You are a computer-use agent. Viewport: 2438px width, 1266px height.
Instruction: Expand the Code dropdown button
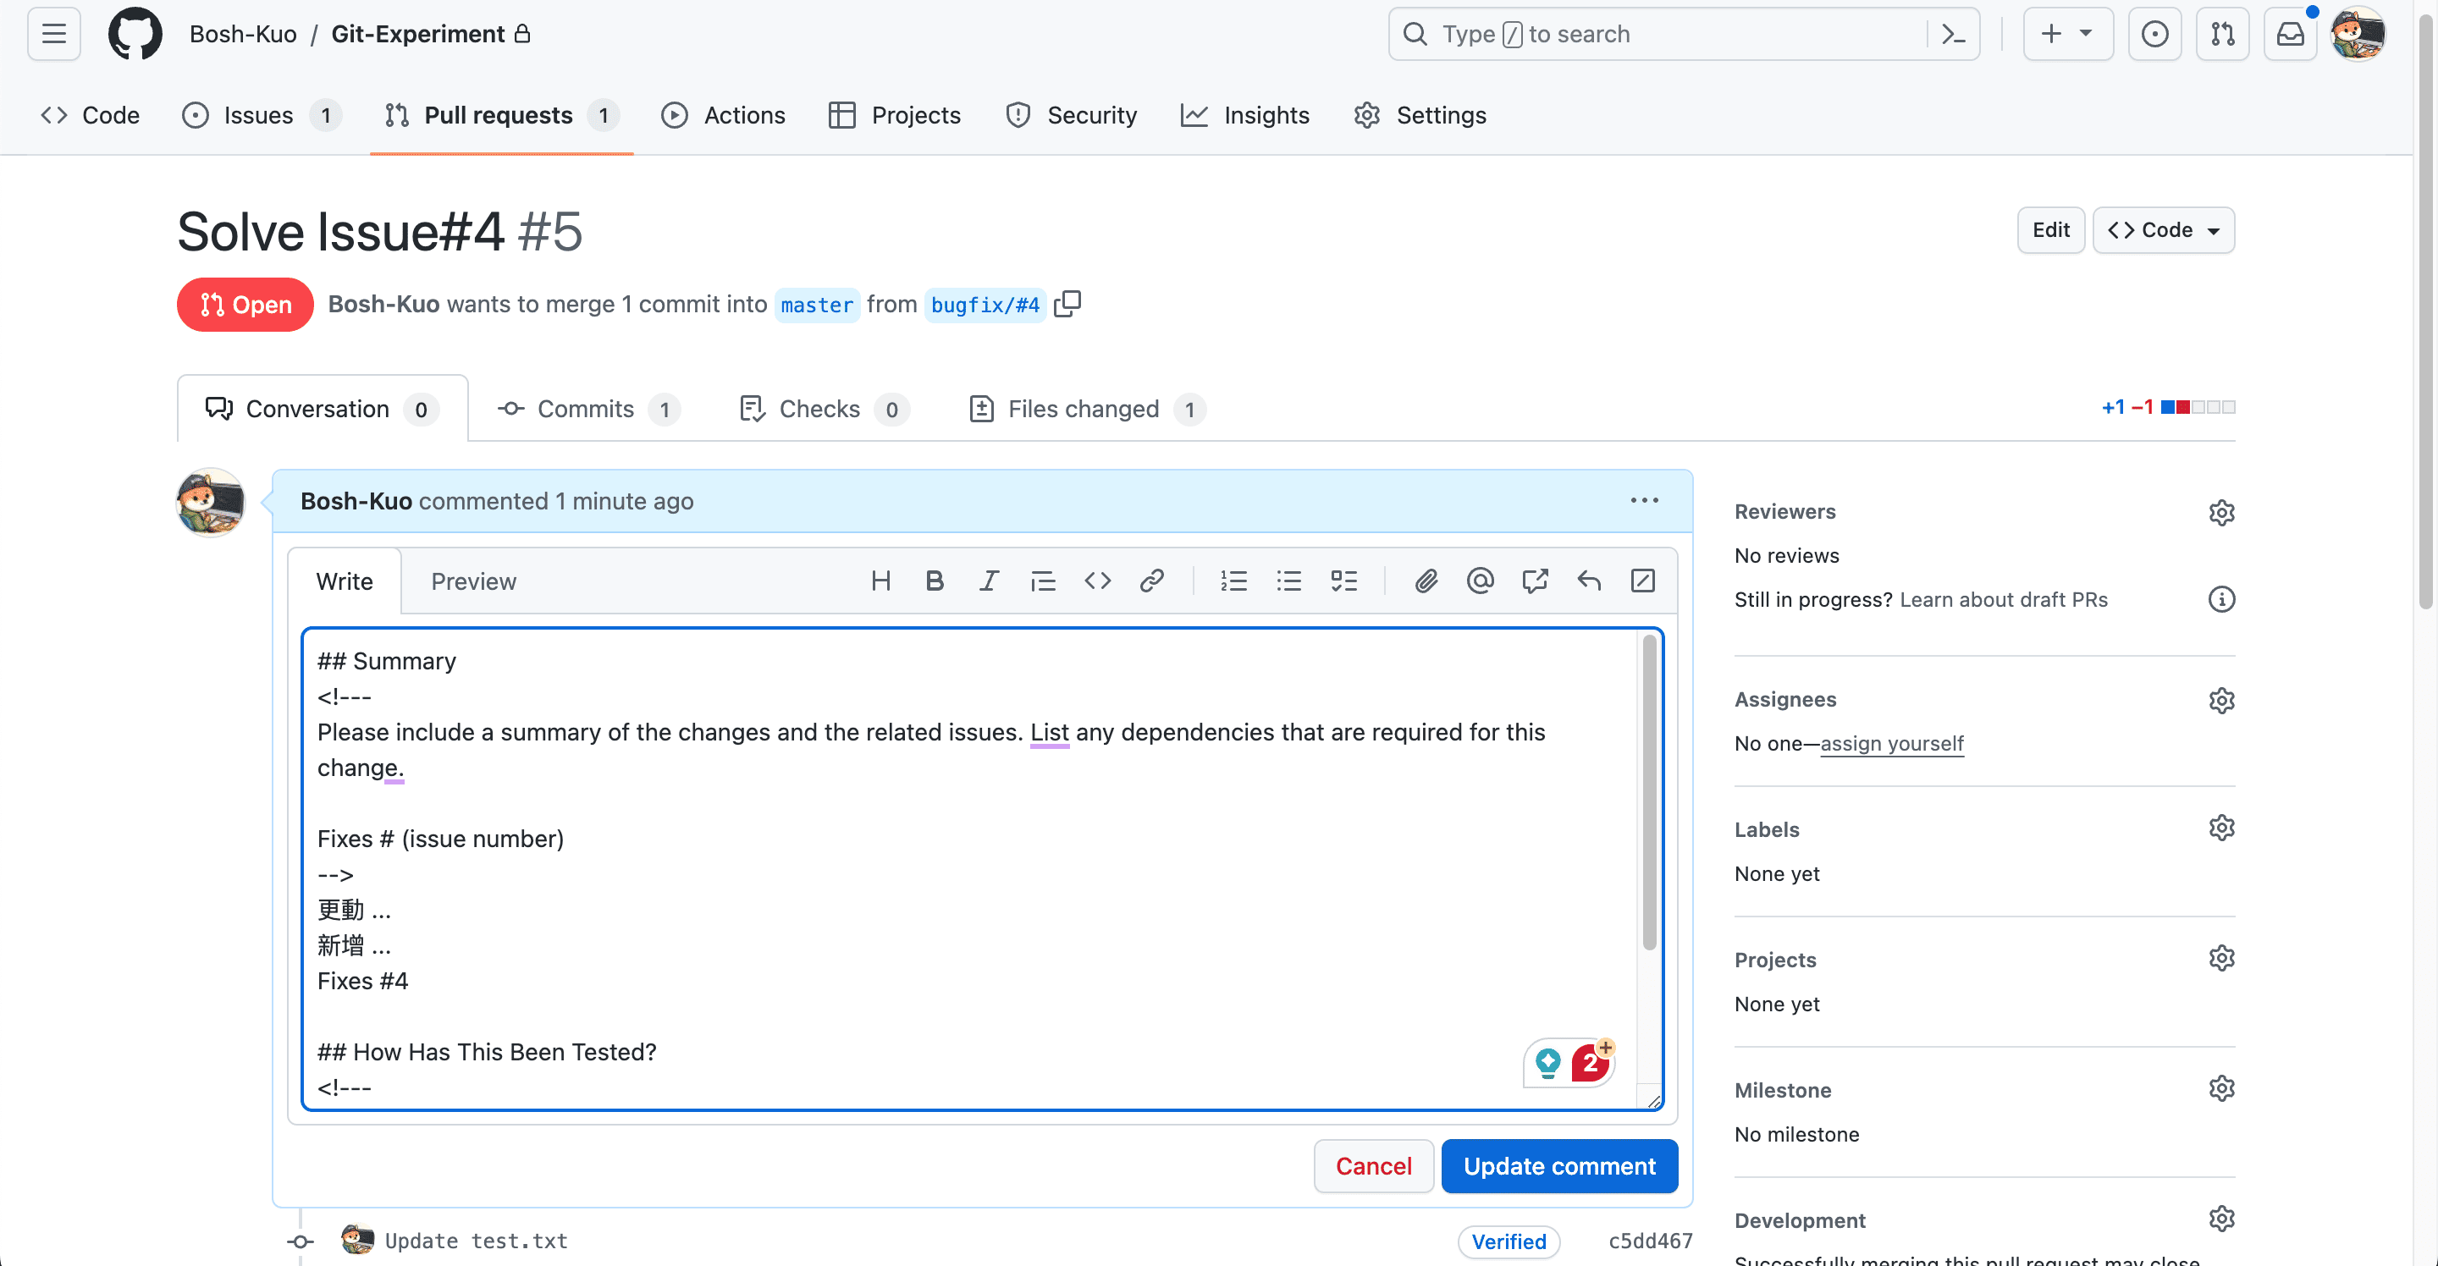[2163, 230]
